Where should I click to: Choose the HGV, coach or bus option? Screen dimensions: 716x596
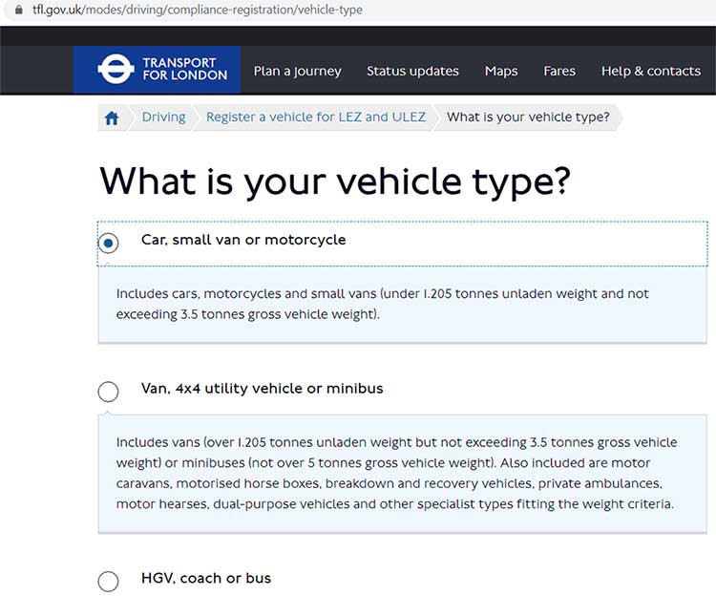pyautogui.click(x=108, y=581)
